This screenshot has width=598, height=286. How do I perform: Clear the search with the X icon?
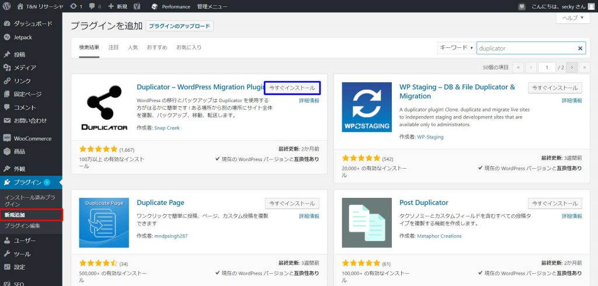580,48
